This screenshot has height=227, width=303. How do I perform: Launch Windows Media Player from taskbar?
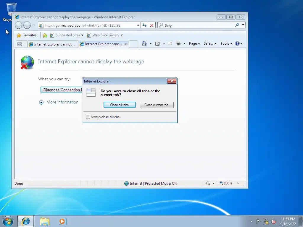[63, 221]
